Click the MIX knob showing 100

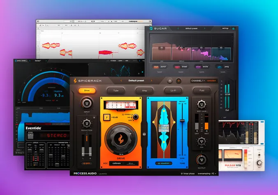pyautogui.click(x=202, y=141)
